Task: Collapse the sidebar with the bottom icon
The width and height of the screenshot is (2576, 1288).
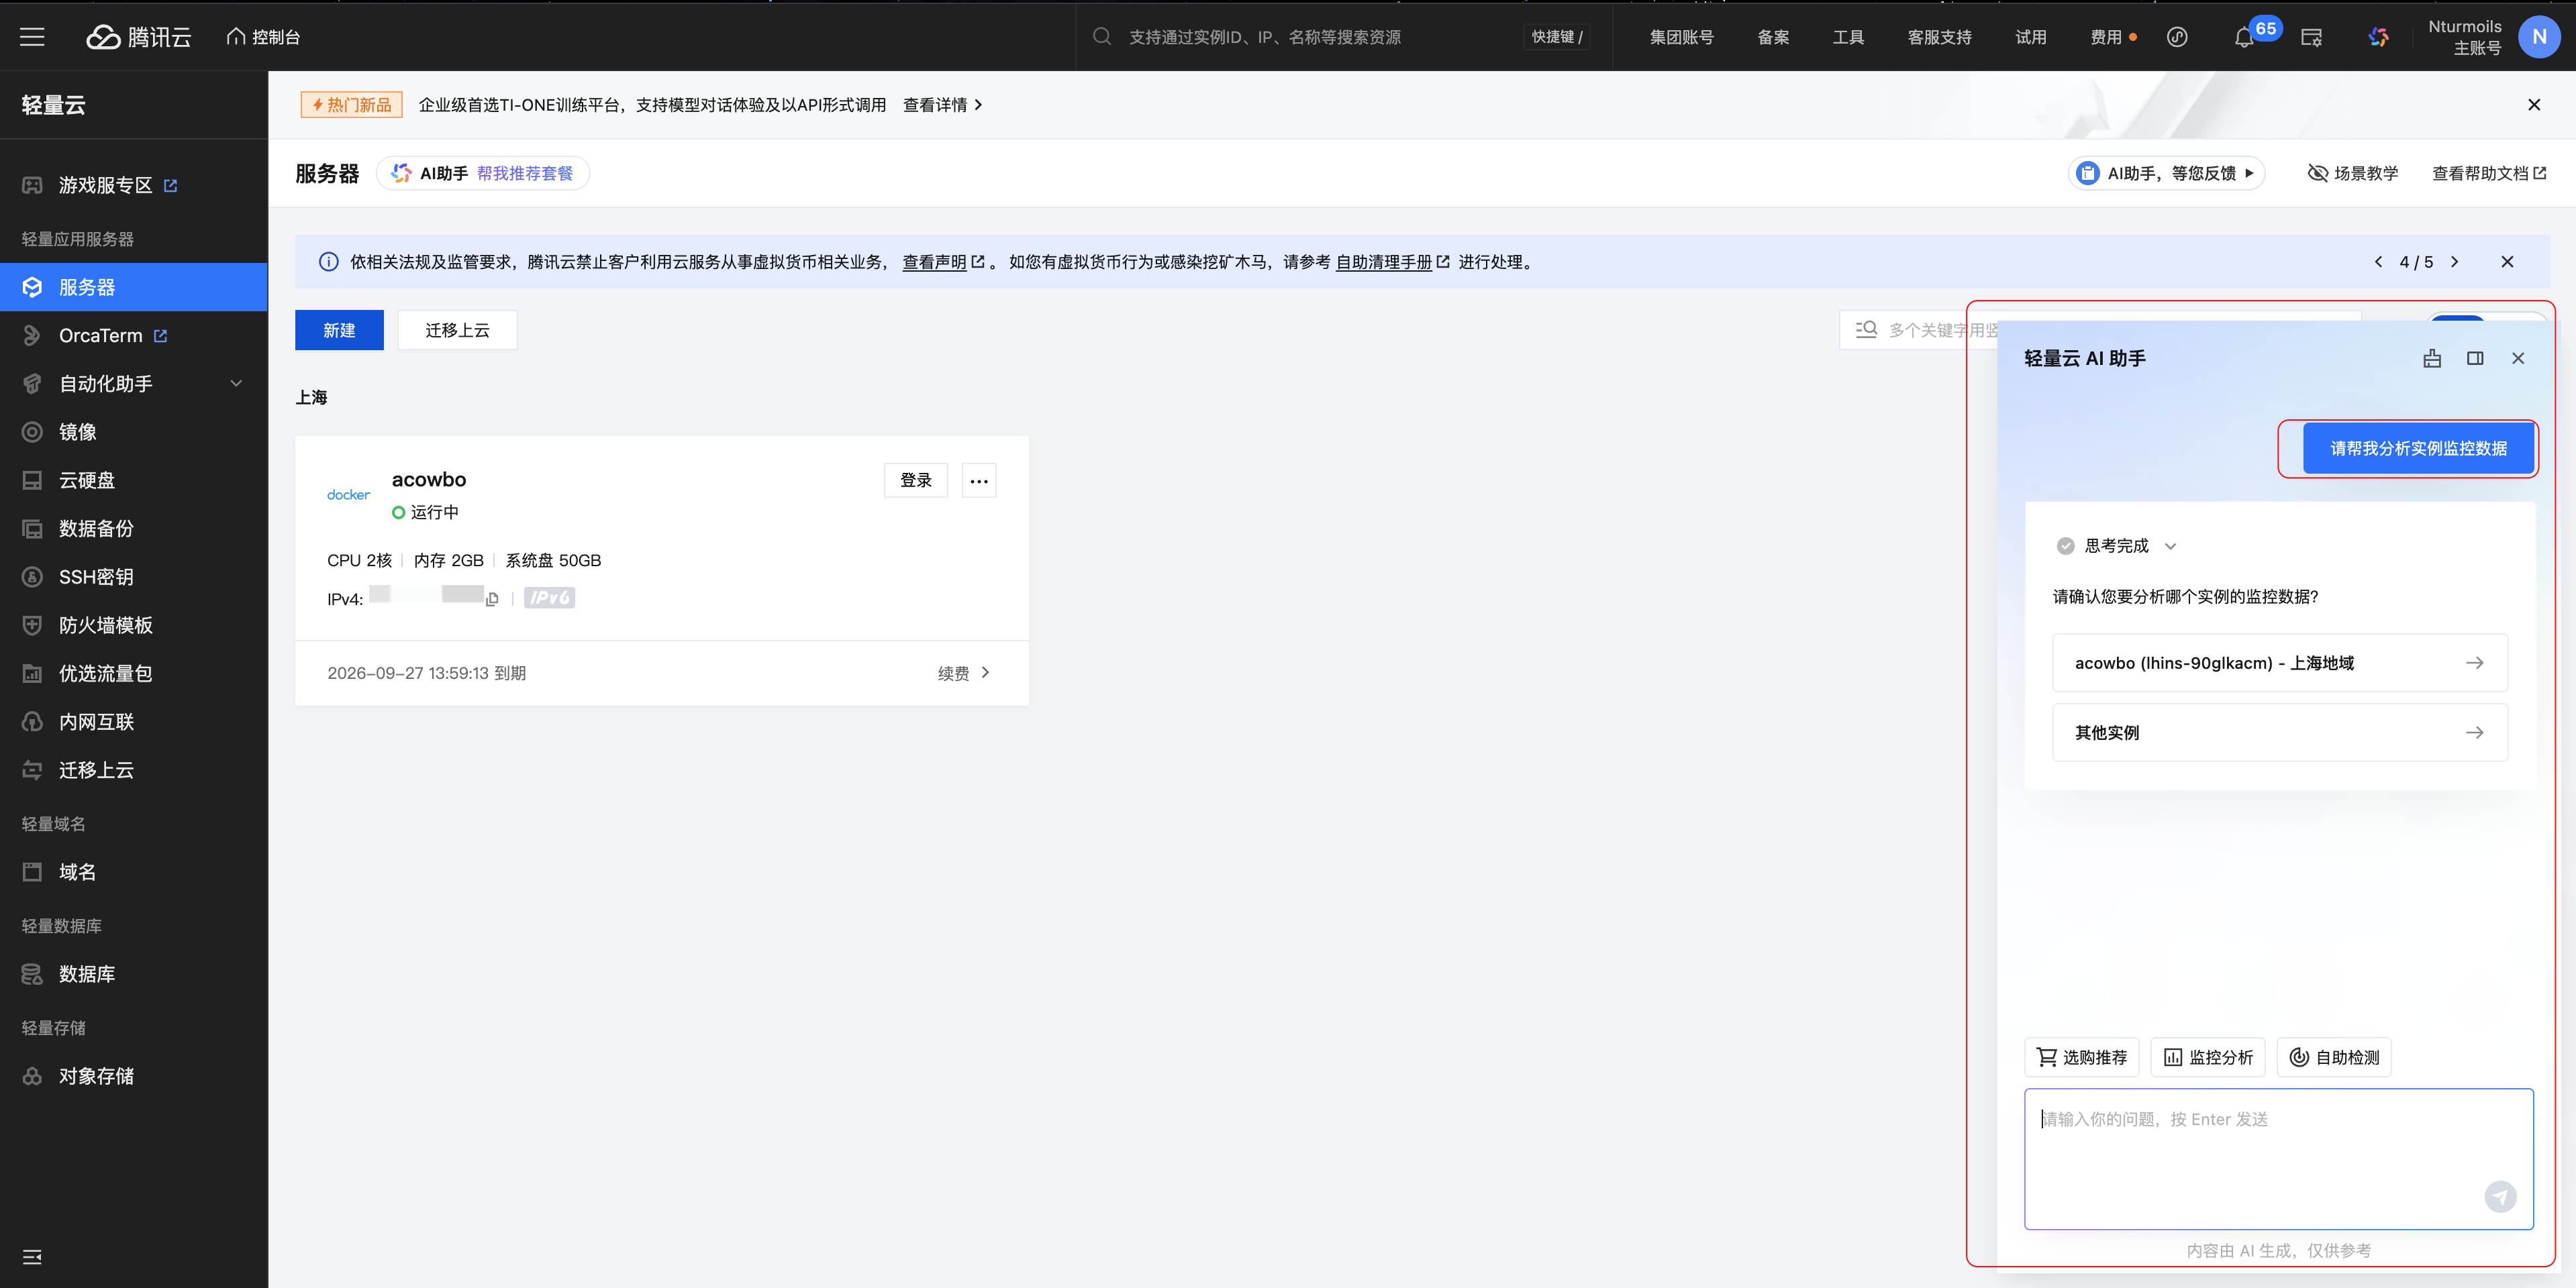Action: pos(32,1257)
